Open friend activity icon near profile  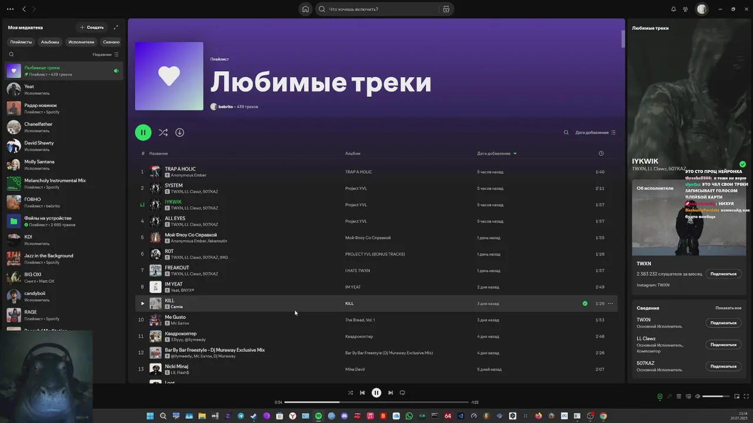(x=685, y=9)
